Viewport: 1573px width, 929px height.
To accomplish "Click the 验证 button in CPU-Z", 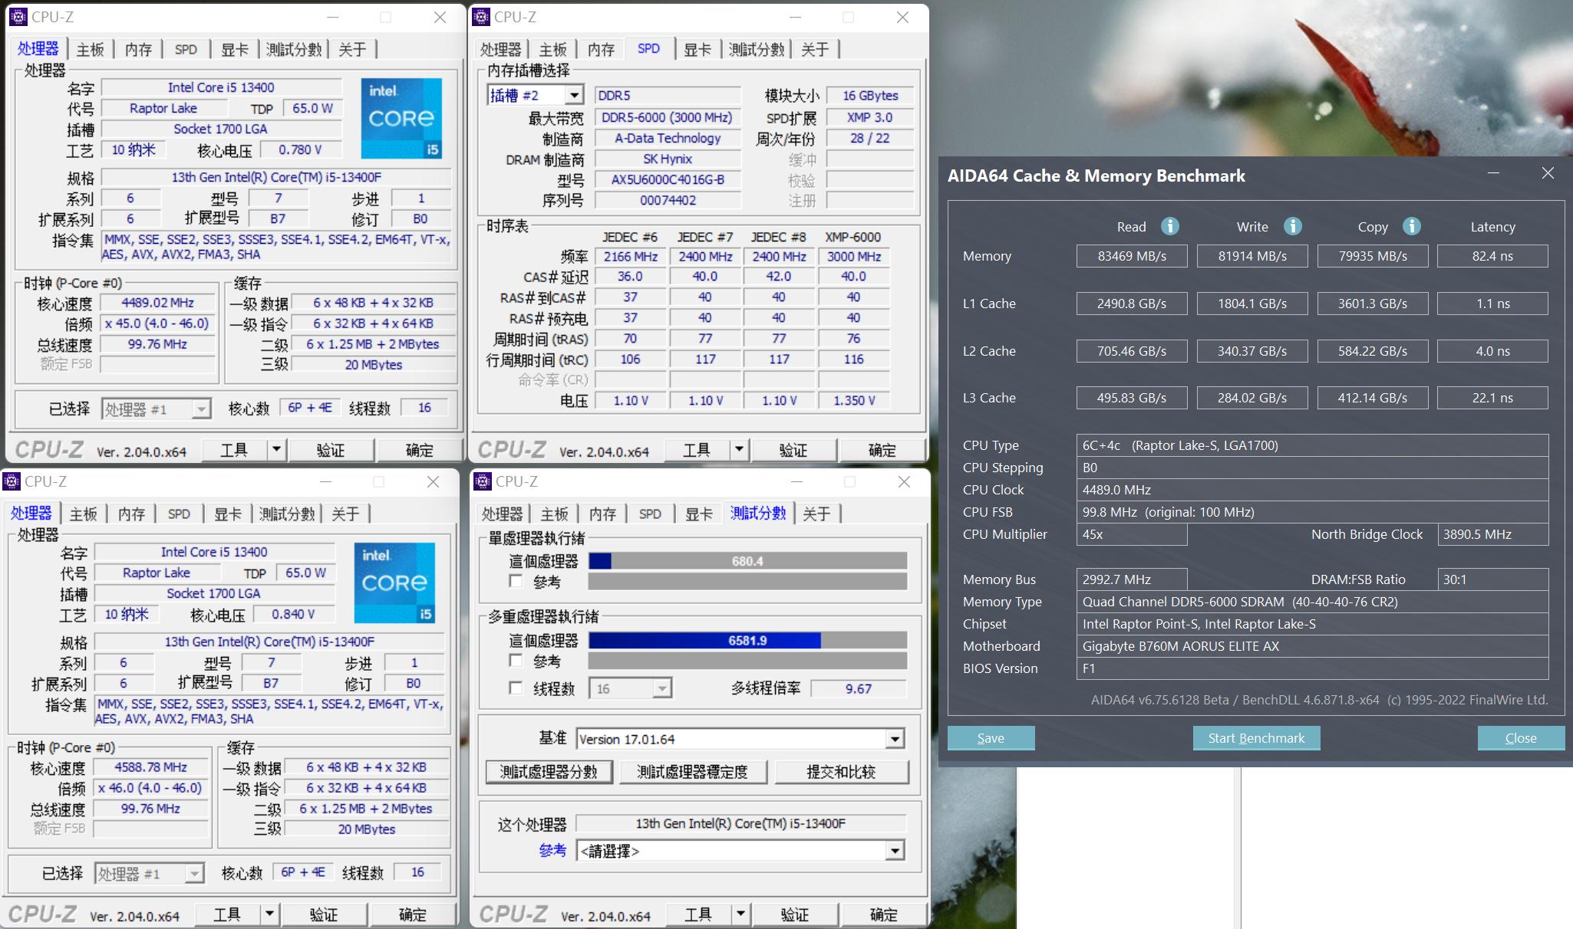I will [x=331, y=449].
